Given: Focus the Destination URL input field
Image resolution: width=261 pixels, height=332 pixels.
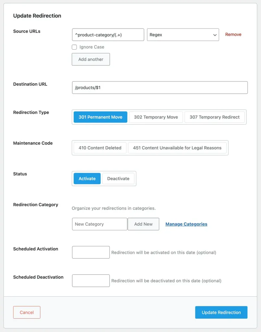Looking at the screenshot, I should [x=160, y=88].
